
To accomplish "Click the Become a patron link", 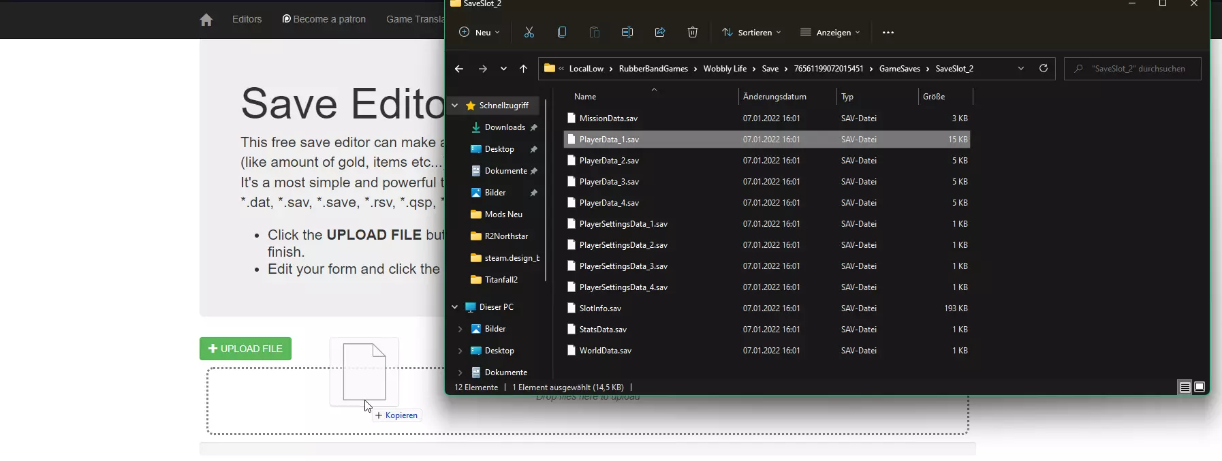I will point(324,19).
